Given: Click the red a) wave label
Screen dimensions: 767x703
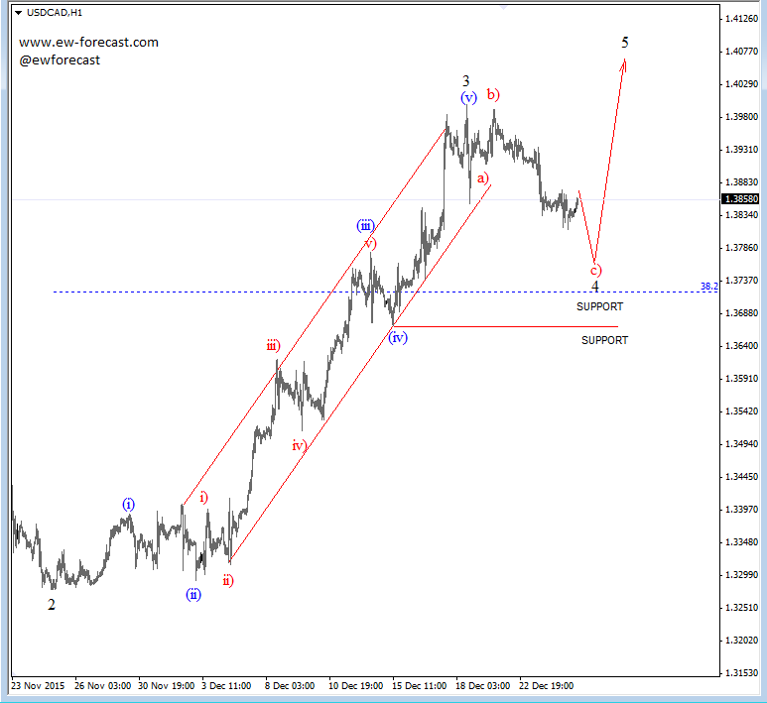Looking at the screenshot, I should pyautogui.click(x=482, y=178).
